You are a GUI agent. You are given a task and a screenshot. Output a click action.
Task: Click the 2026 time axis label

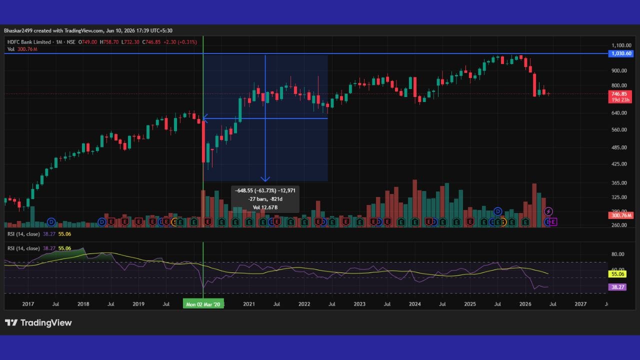tap(525, 303)
